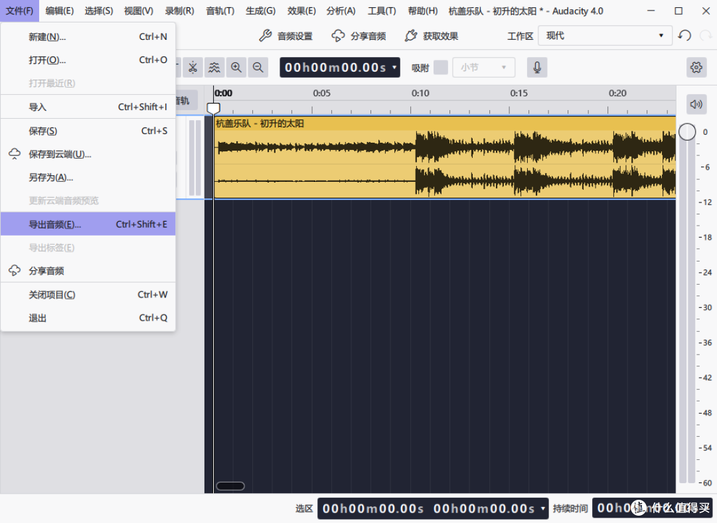Screen dimensions: 717x523
Task: Click the speaker playback meter icon
Action: 696,104
